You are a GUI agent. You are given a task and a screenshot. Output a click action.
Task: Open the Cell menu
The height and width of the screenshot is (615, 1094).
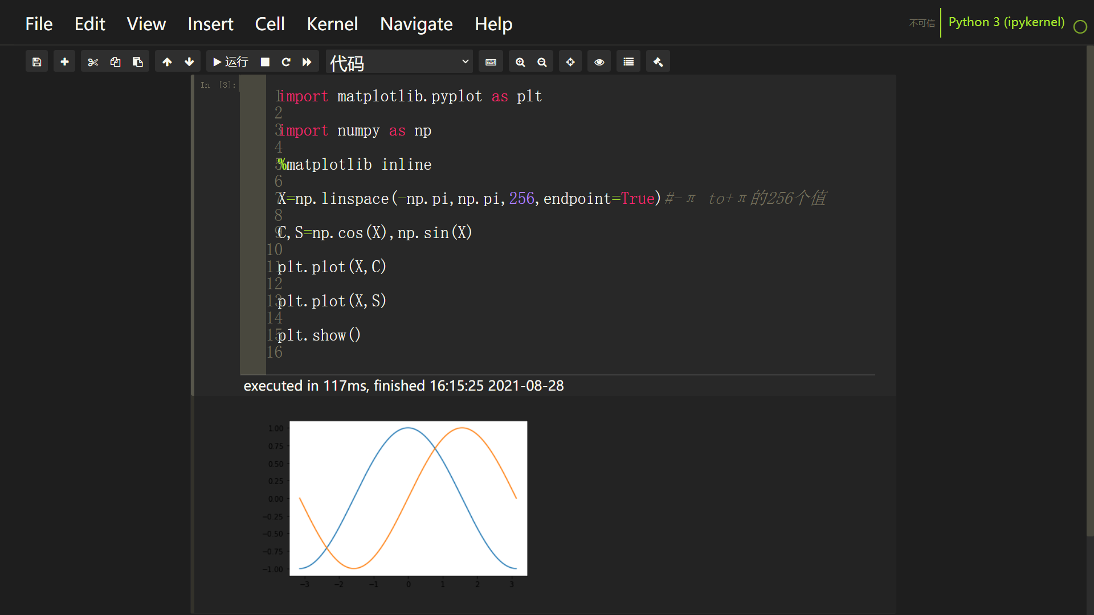[x=268, y=23]
